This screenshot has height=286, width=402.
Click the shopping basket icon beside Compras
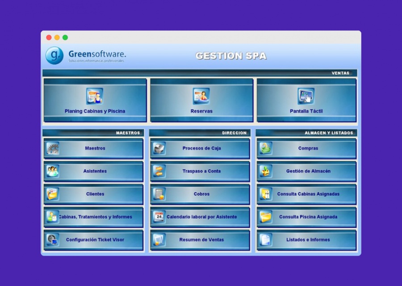(x=266, y=148)
